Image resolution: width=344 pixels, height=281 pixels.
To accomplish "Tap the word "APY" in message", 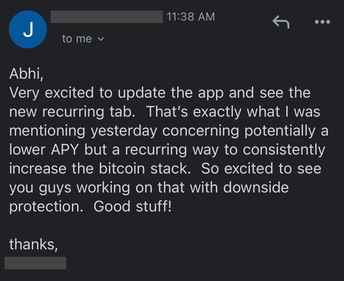I will point(65,150).
